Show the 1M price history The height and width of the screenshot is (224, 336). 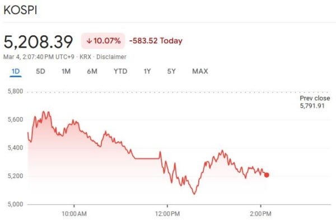66,71
